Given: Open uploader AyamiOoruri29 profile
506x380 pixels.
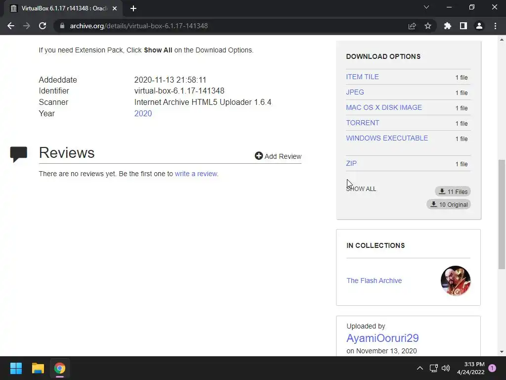Looking at the screenshot, I should point(382,338).
